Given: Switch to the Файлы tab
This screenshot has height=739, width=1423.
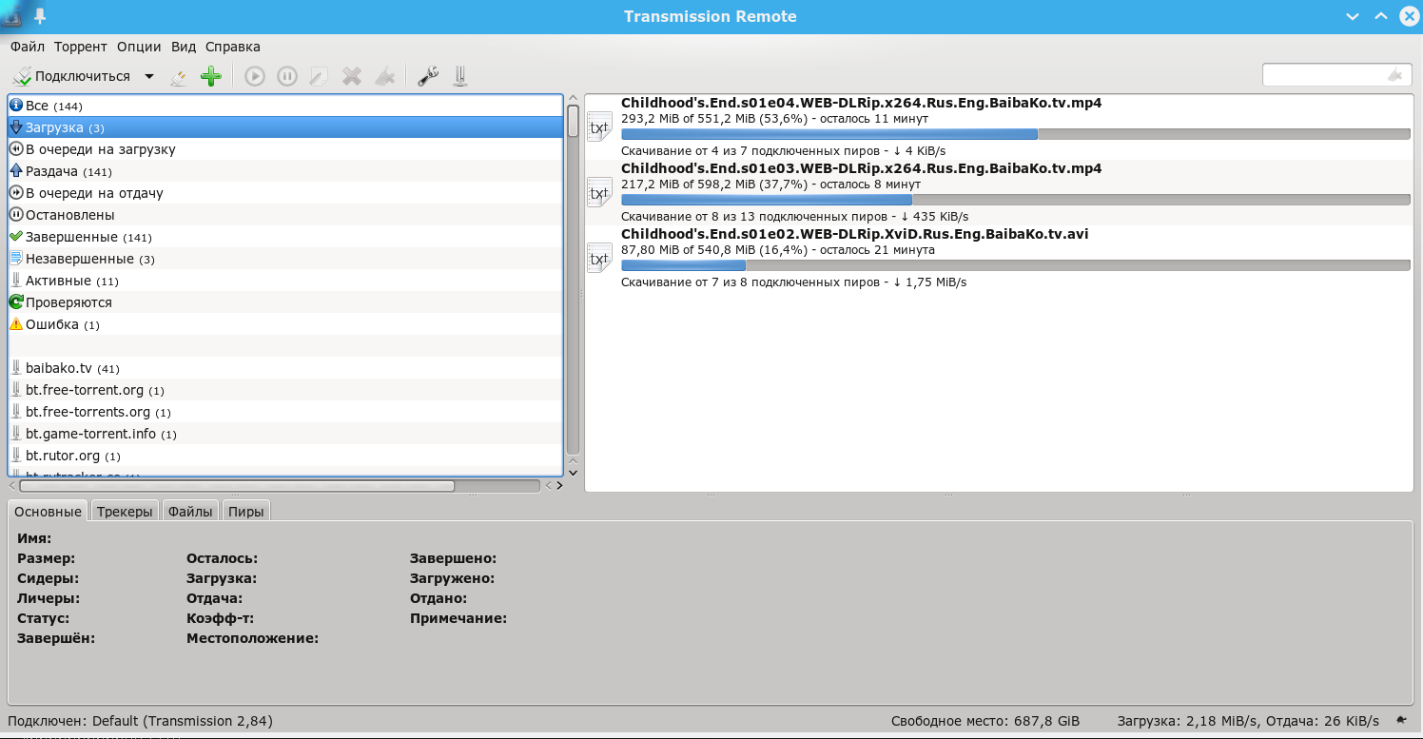Looking at the screenshot, I should pyautogui.click(x=190, y=511).
